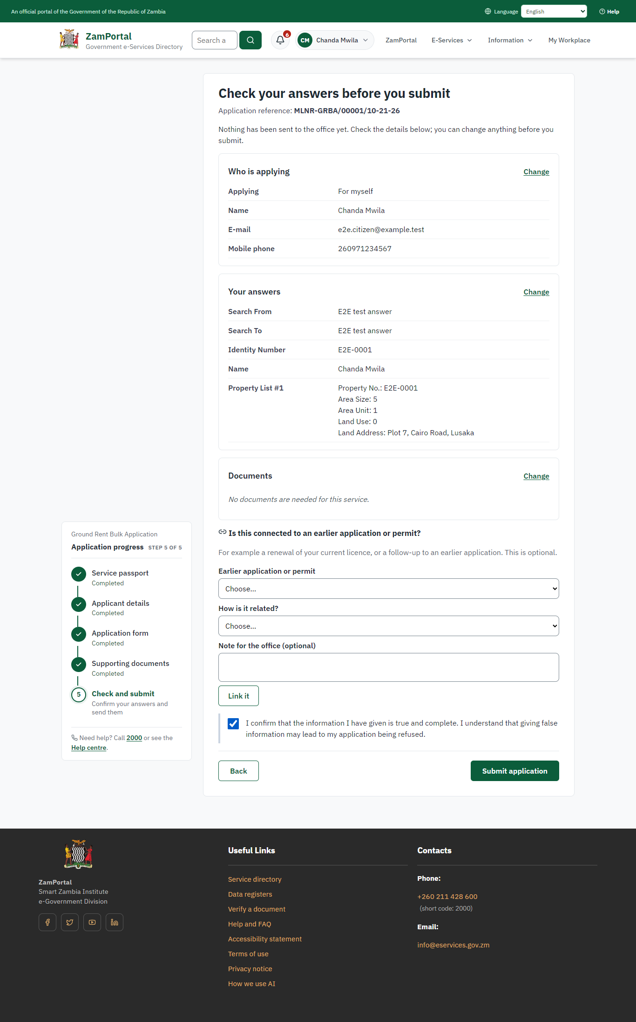Click the 2000 call number link

click(134, 738)
